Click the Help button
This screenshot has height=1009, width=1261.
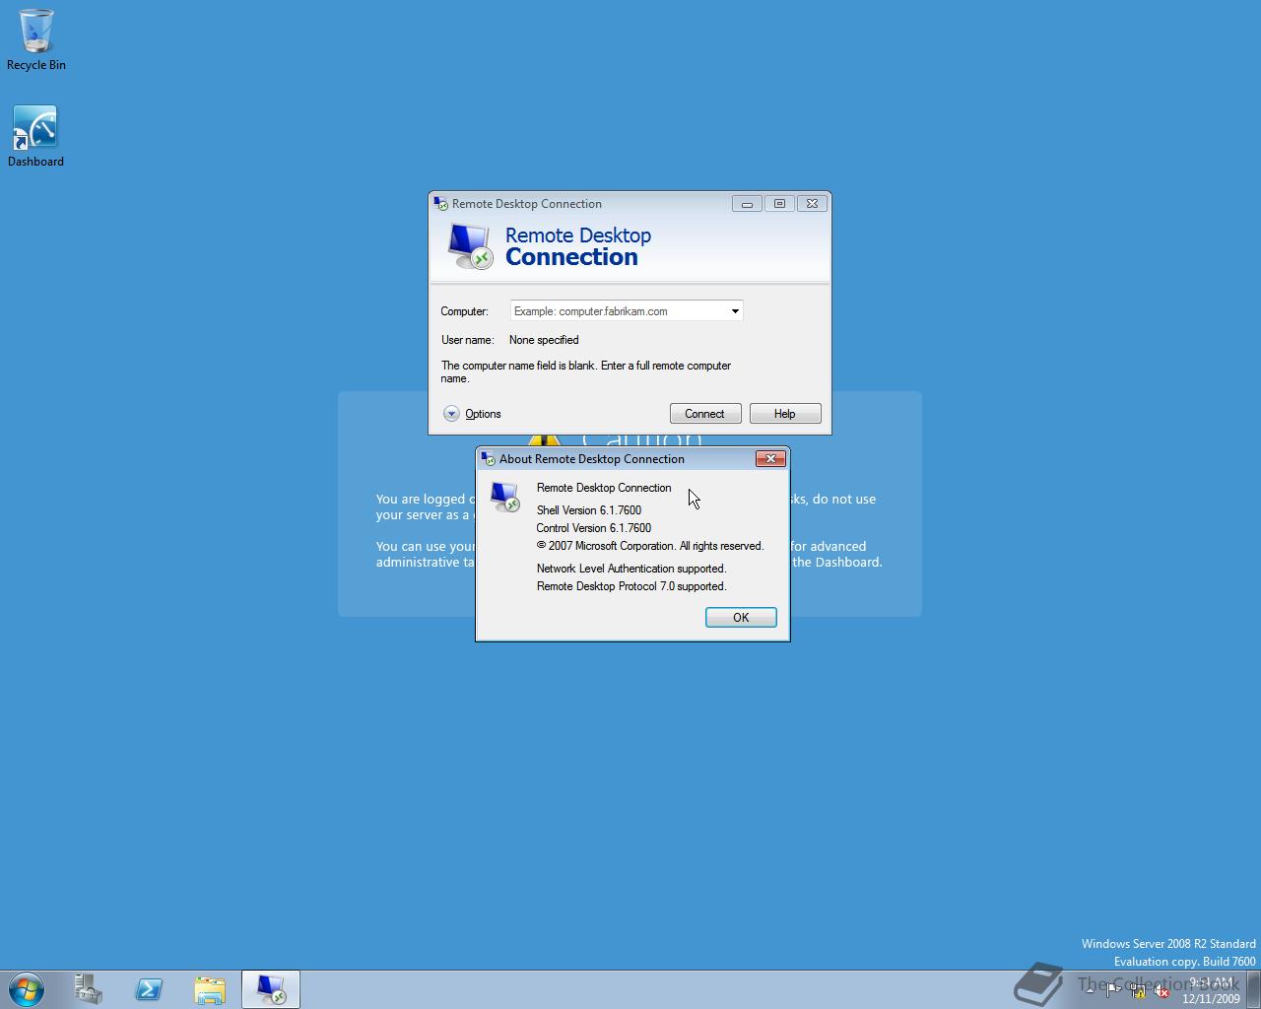tap(785, 414)
